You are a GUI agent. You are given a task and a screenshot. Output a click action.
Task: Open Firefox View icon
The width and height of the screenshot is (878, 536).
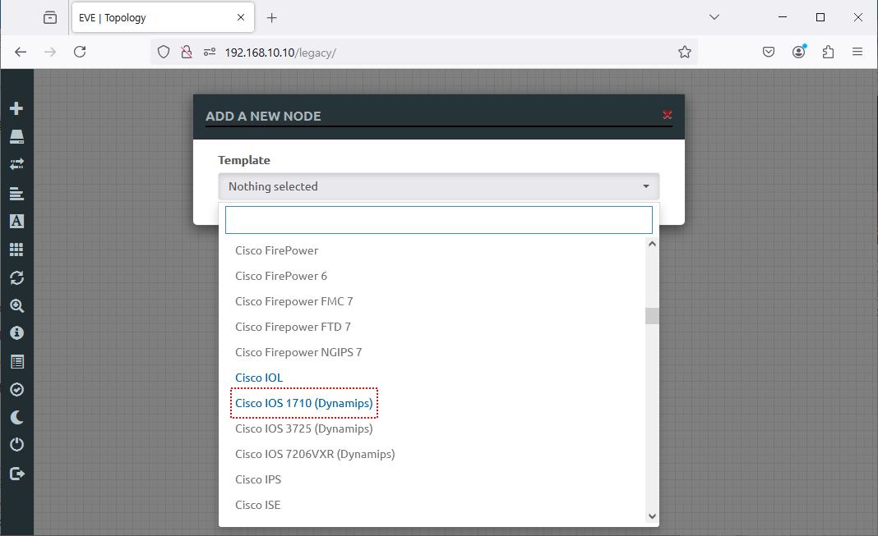[50, 17]
